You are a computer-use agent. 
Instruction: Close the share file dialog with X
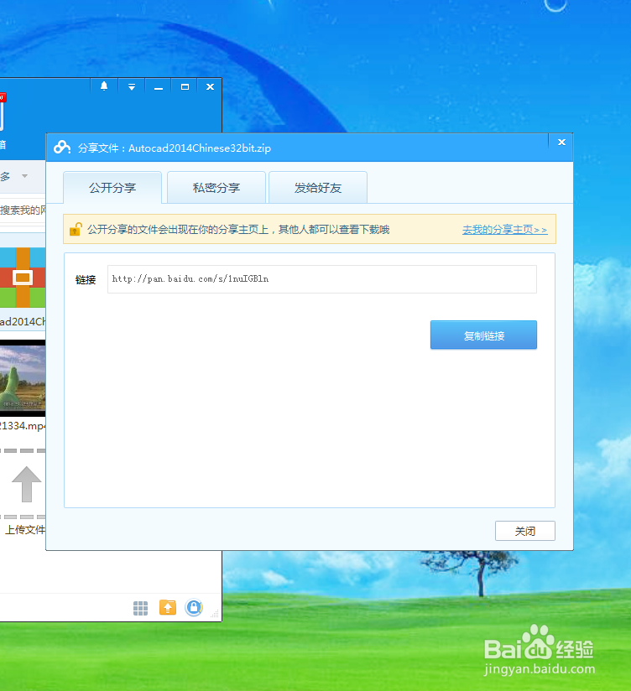(561, 142)
